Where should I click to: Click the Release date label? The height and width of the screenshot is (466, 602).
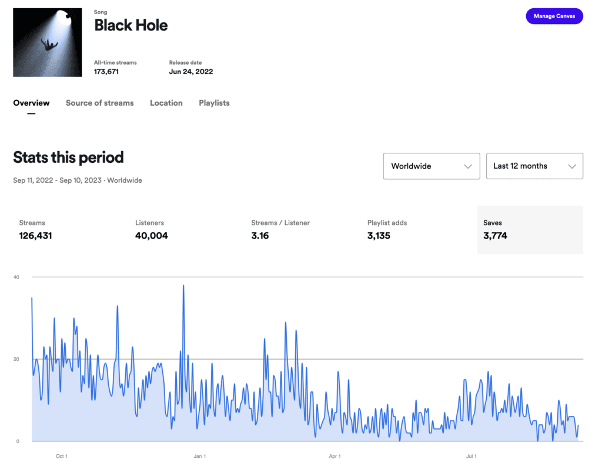coord(185,62)
